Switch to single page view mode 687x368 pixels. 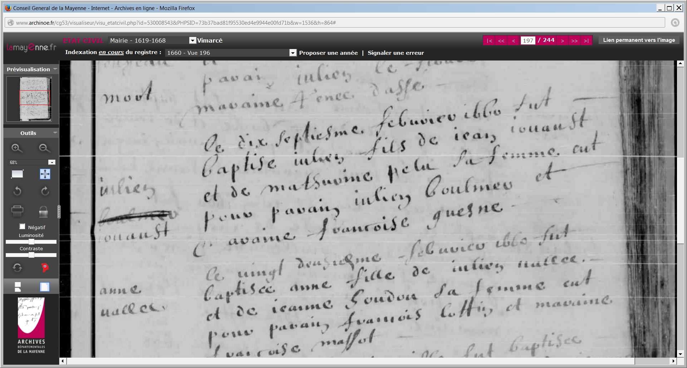tap(45, 287)
